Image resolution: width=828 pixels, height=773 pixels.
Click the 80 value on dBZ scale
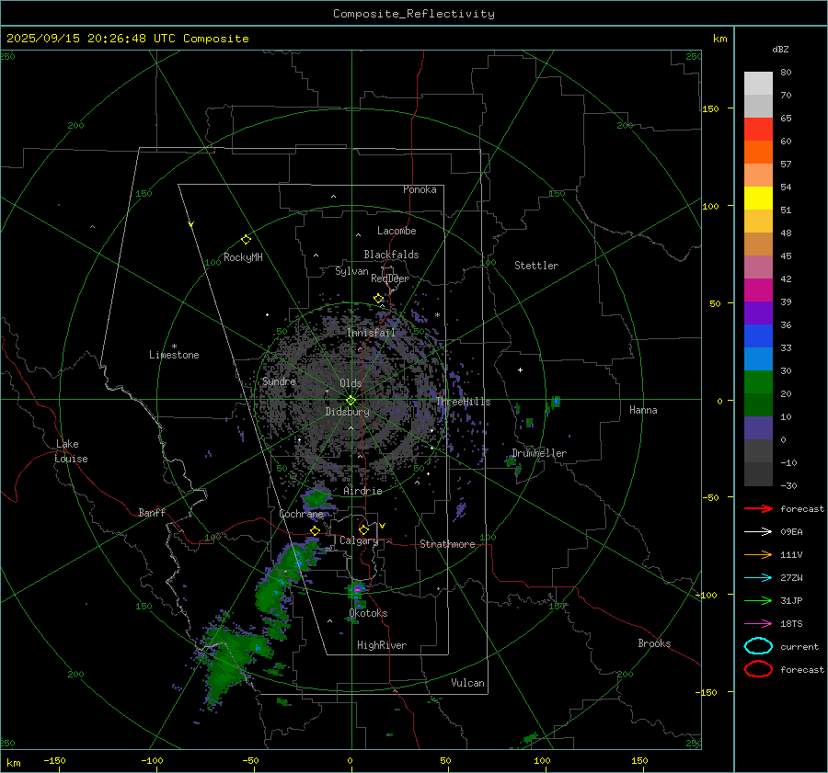[x=786, y=73]
